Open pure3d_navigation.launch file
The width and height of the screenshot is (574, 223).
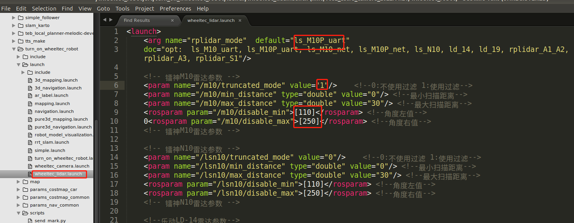[x=63, y=127]
